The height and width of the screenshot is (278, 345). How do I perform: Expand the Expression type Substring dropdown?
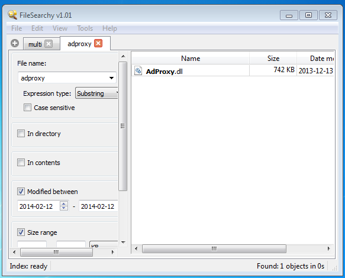(x=97, y=93)
